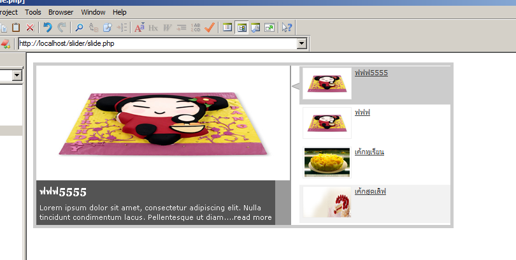
Task: Click the Paste clipboard icon
Action: 16,27
